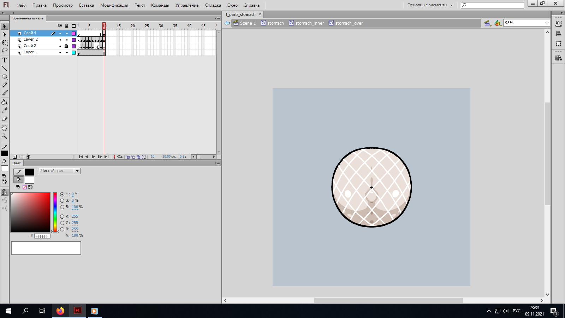Go to Scene 1 in breadcrumb

click(x=245, y=23)
